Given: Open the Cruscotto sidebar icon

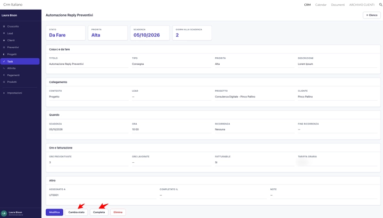Looking at the screenshot, I should coord(4,27).
